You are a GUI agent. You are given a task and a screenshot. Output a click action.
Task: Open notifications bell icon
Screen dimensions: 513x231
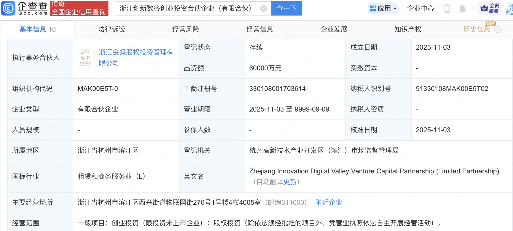pos(462,9)
